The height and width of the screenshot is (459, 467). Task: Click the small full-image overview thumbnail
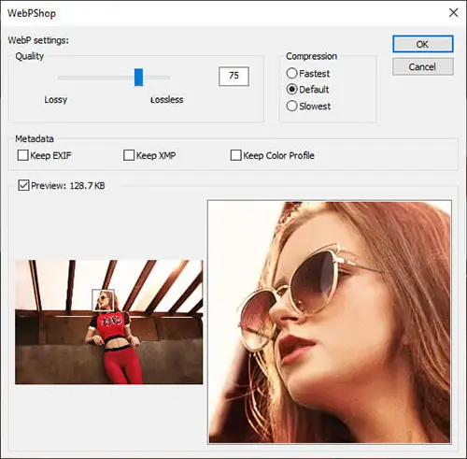tap(108, 322)
